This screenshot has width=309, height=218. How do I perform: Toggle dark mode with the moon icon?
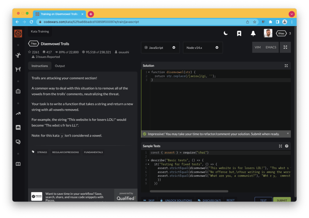tap(226, 33)
